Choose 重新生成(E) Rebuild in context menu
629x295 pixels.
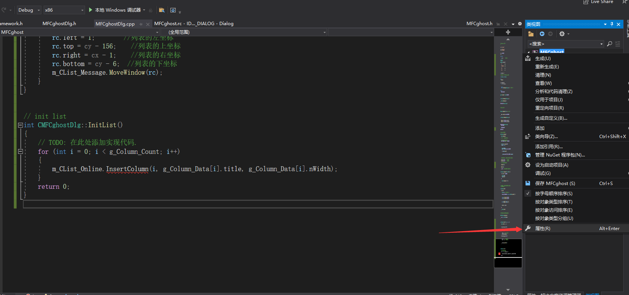tap(547, 67)
